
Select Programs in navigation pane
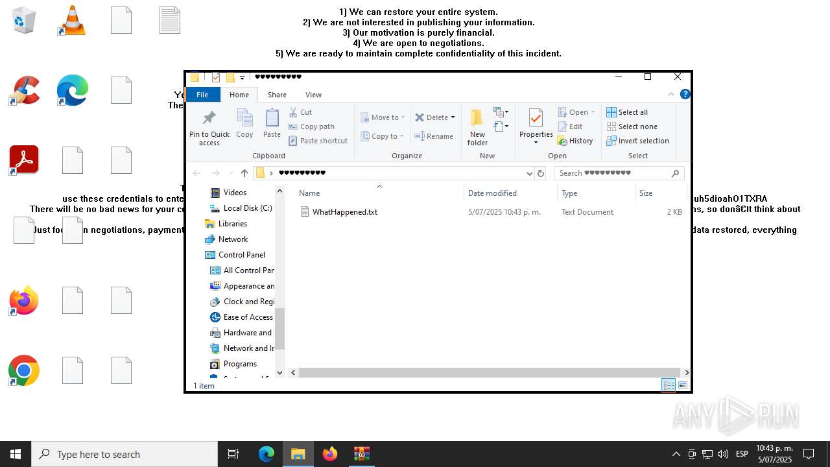(x=233, y=364)
